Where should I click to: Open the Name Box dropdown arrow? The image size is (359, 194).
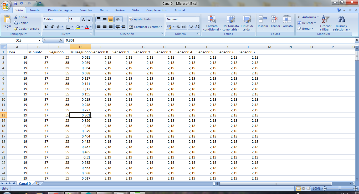click(39, 40)
